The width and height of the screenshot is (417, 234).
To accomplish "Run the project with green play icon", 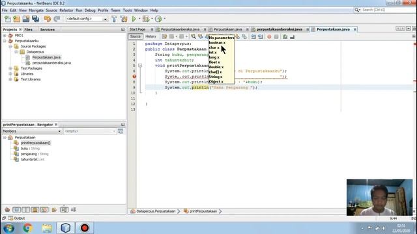I will [134, 19].
